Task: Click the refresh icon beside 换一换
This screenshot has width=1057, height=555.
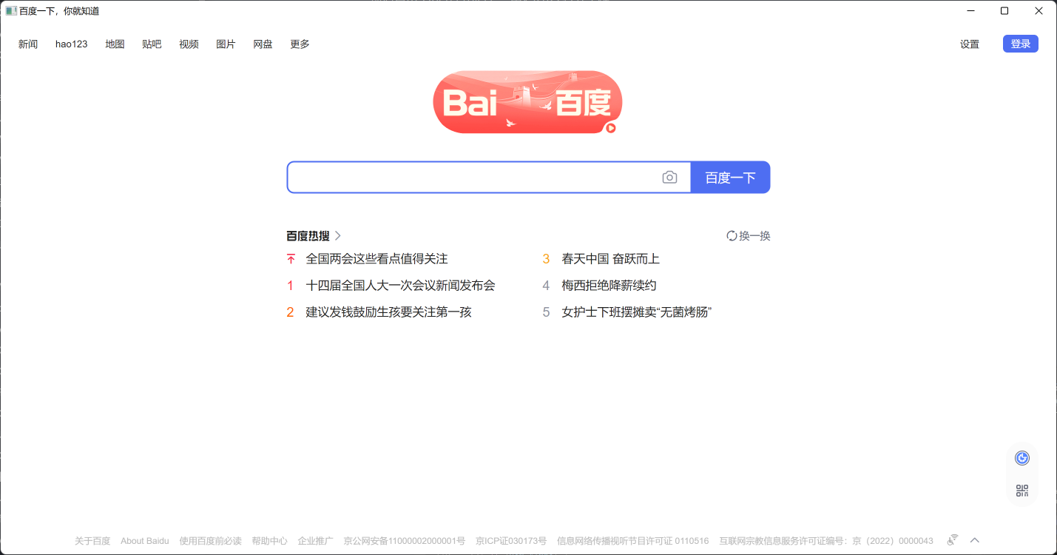Action: point(732,236)
